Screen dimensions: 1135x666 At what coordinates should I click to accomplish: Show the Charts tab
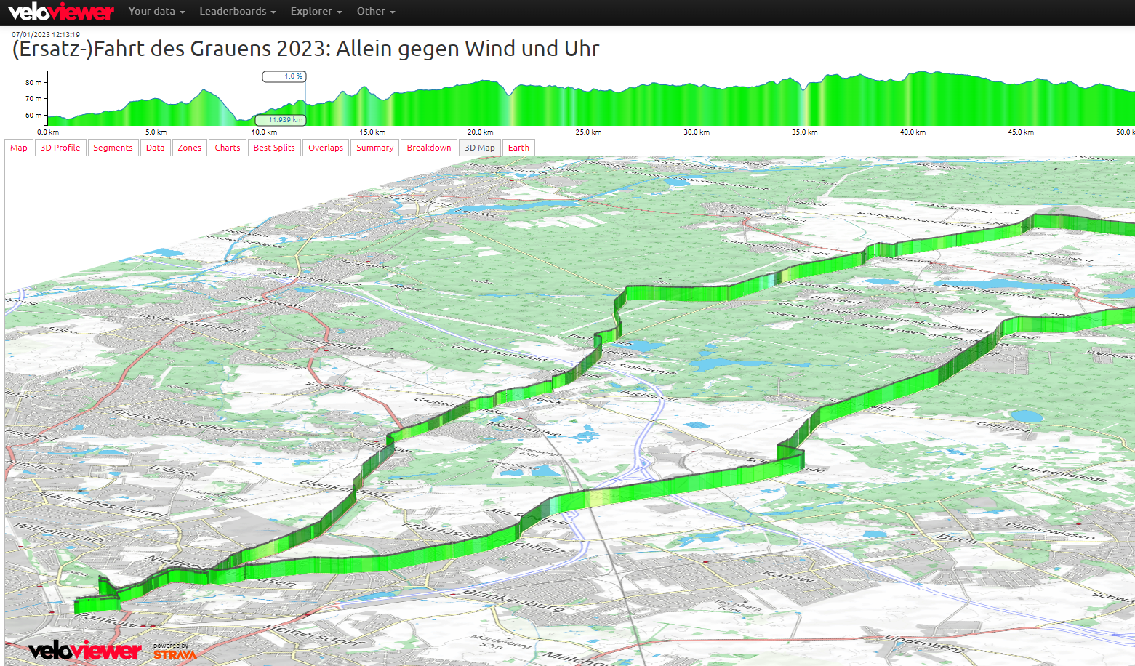point(227,148)
